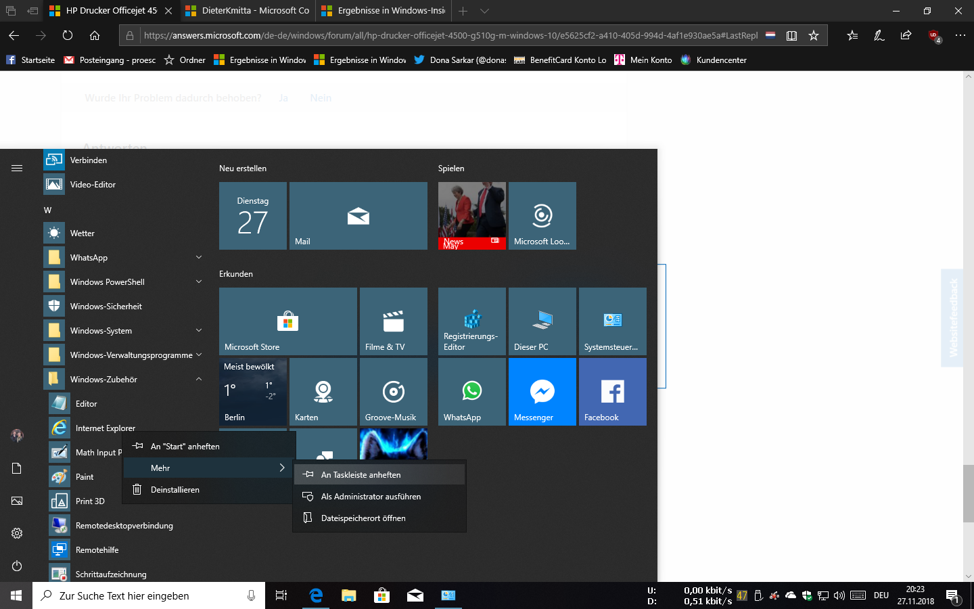This screenshot has height=609, width=974.
Task: Open the Mehr submenu entry
Action: pyautogui.click(x=210, y=468)
